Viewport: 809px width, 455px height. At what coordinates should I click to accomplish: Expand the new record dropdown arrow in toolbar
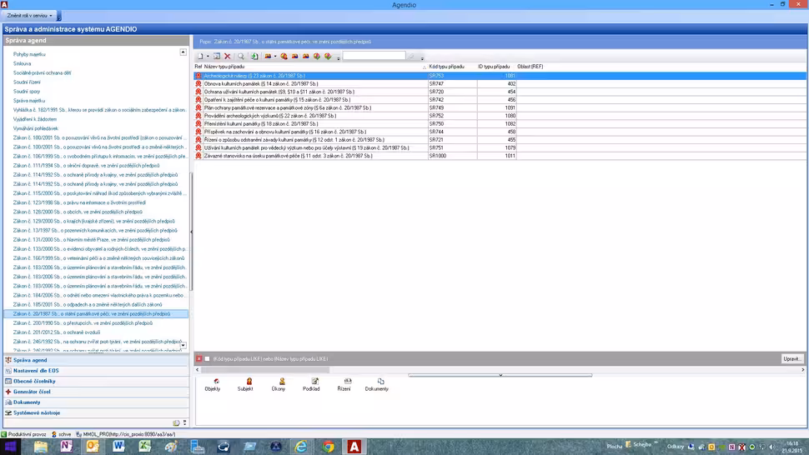[x=208, y=57]
